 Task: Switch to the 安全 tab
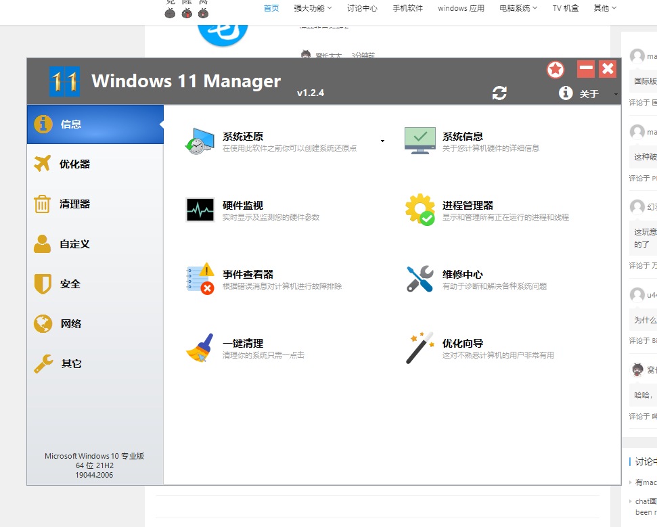(x=95, y=284)
